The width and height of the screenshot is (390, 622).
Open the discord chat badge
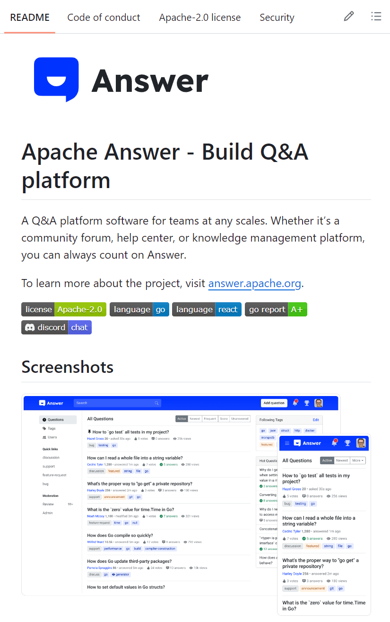(x=56, y=327)
